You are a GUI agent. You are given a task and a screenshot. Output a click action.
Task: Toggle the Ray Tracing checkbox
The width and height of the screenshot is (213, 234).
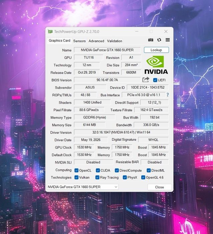point(97,178)
